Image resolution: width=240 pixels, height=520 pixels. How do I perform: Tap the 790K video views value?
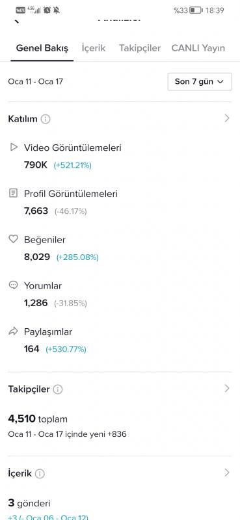[36, 165]
